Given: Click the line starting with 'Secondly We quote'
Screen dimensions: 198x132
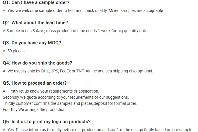Looking at the screenshot, I should click(x=66, y=97).
